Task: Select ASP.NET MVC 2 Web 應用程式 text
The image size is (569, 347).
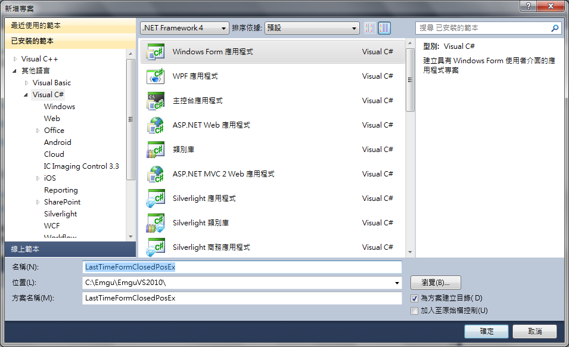Action: coord(223,174)
